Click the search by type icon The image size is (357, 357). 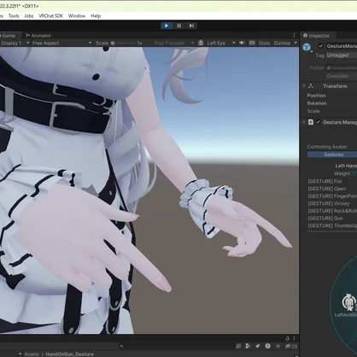[248, 346]
